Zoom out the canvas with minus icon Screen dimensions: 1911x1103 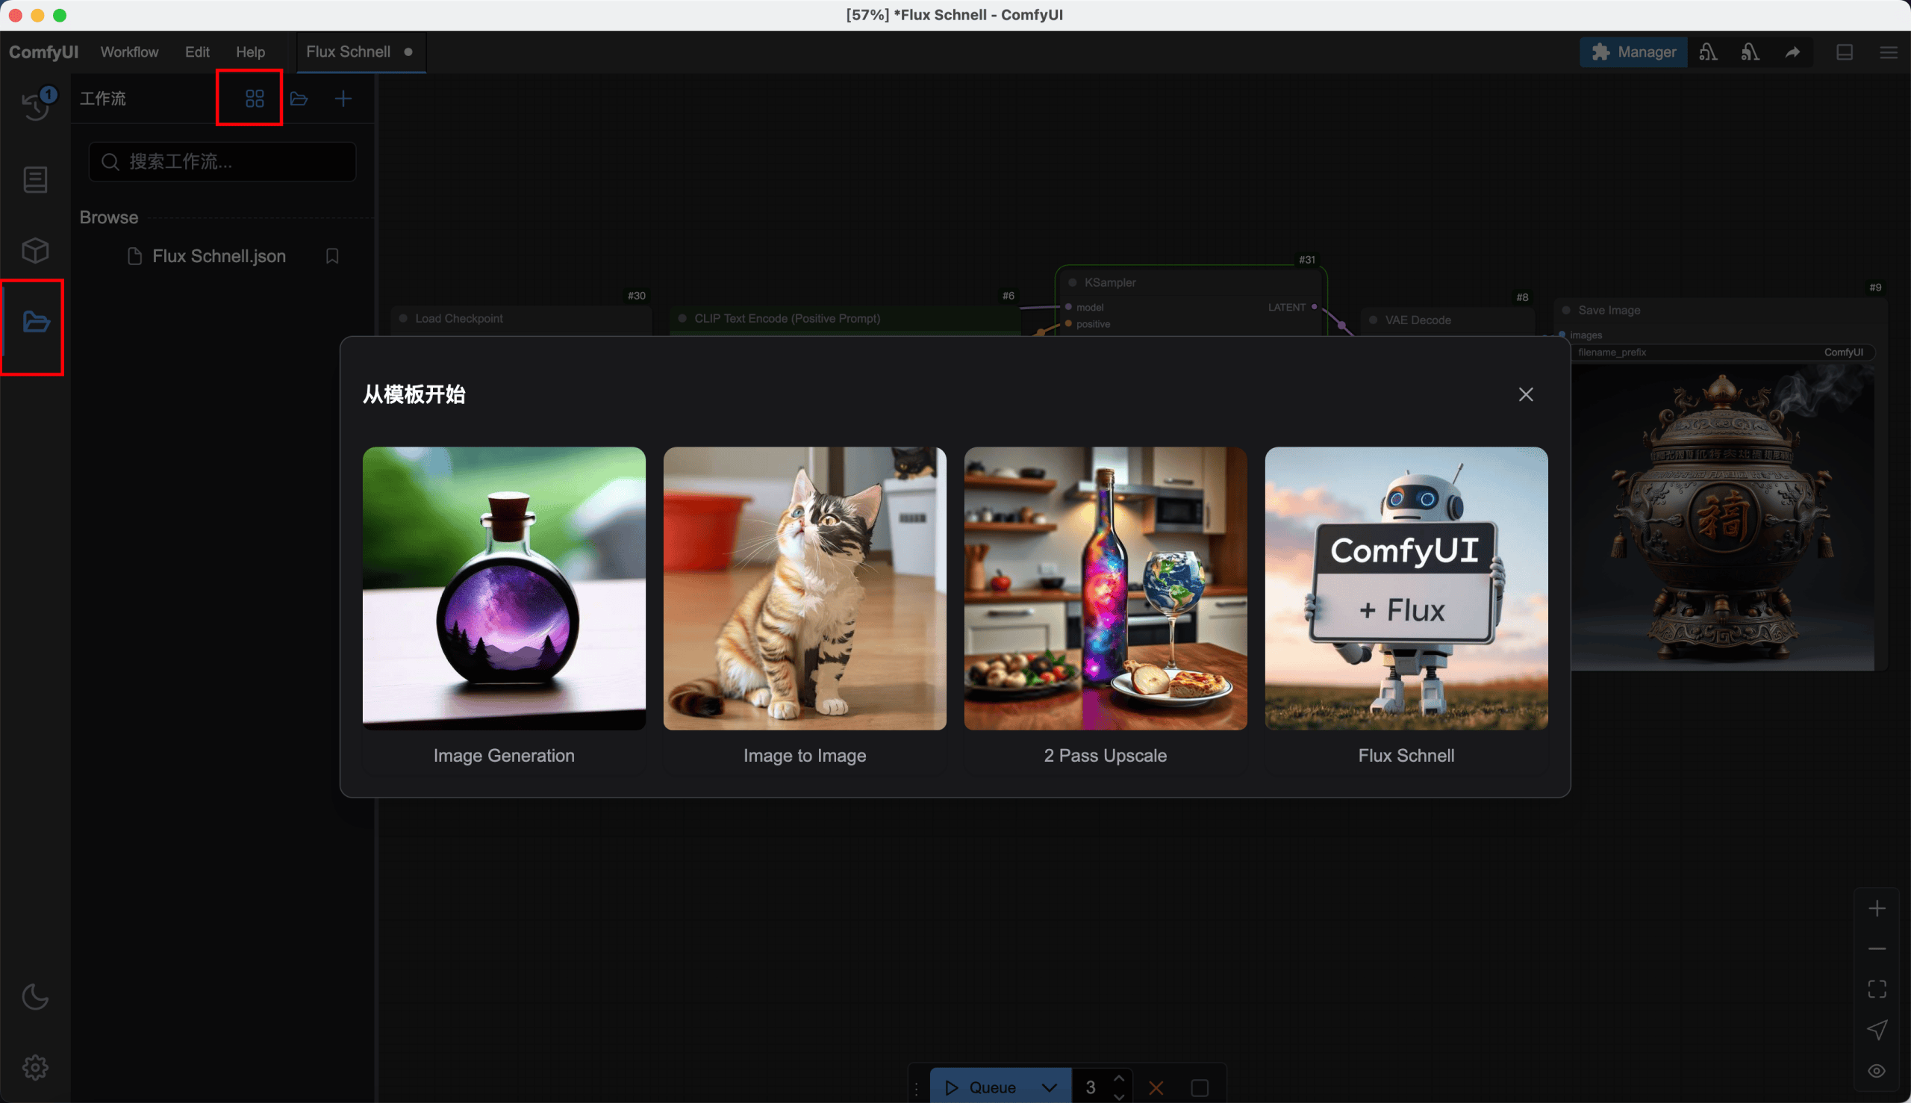[x=1877, y=948]
